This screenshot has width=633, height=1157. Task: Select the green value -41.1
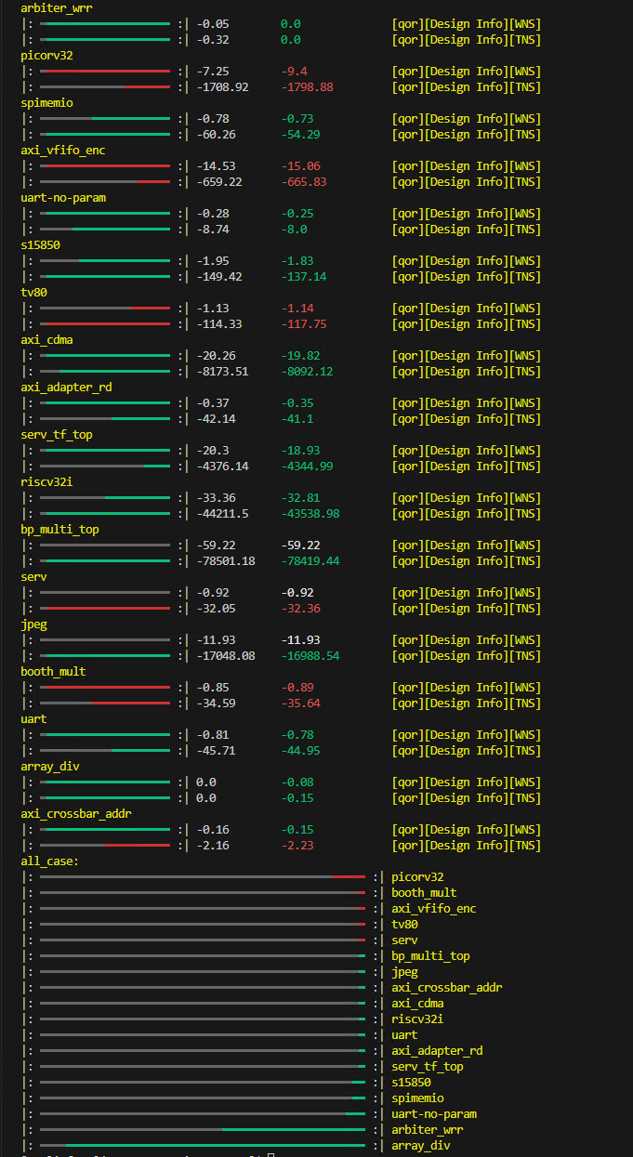[x=297, y=419]
